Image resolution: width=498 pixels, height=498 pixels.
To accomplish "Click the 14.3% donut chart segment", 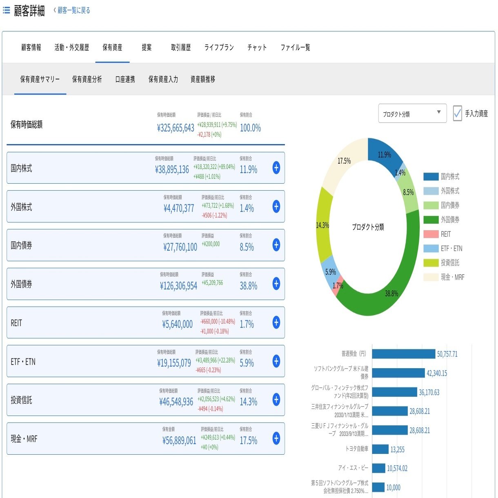I will coord(323,225).
